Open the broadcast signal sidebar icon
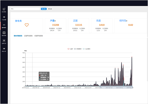The image size is (148, 104). 4,25
